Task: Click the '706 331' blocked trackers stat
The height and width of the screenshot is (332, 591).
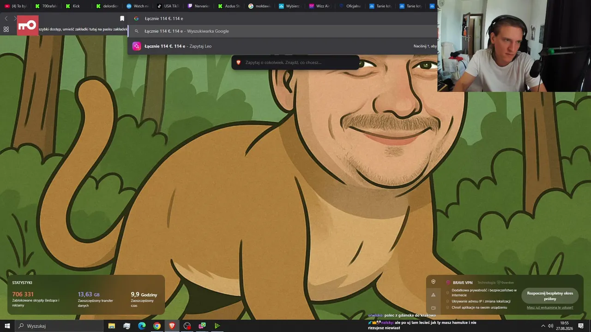Action: 23,294
